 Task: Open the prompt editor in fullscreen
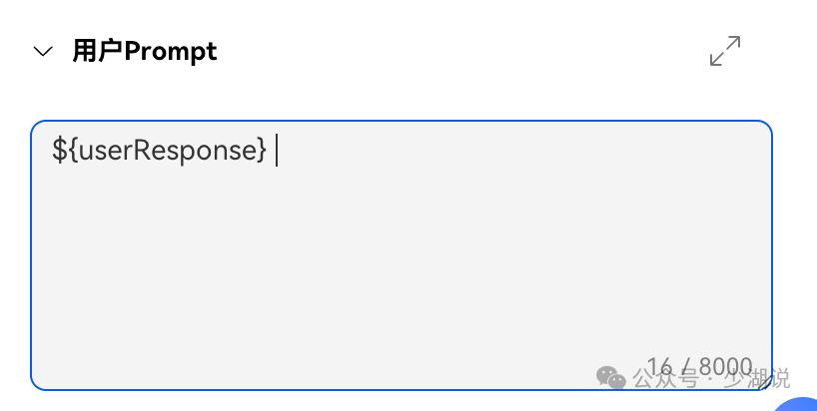pos(725,51)
